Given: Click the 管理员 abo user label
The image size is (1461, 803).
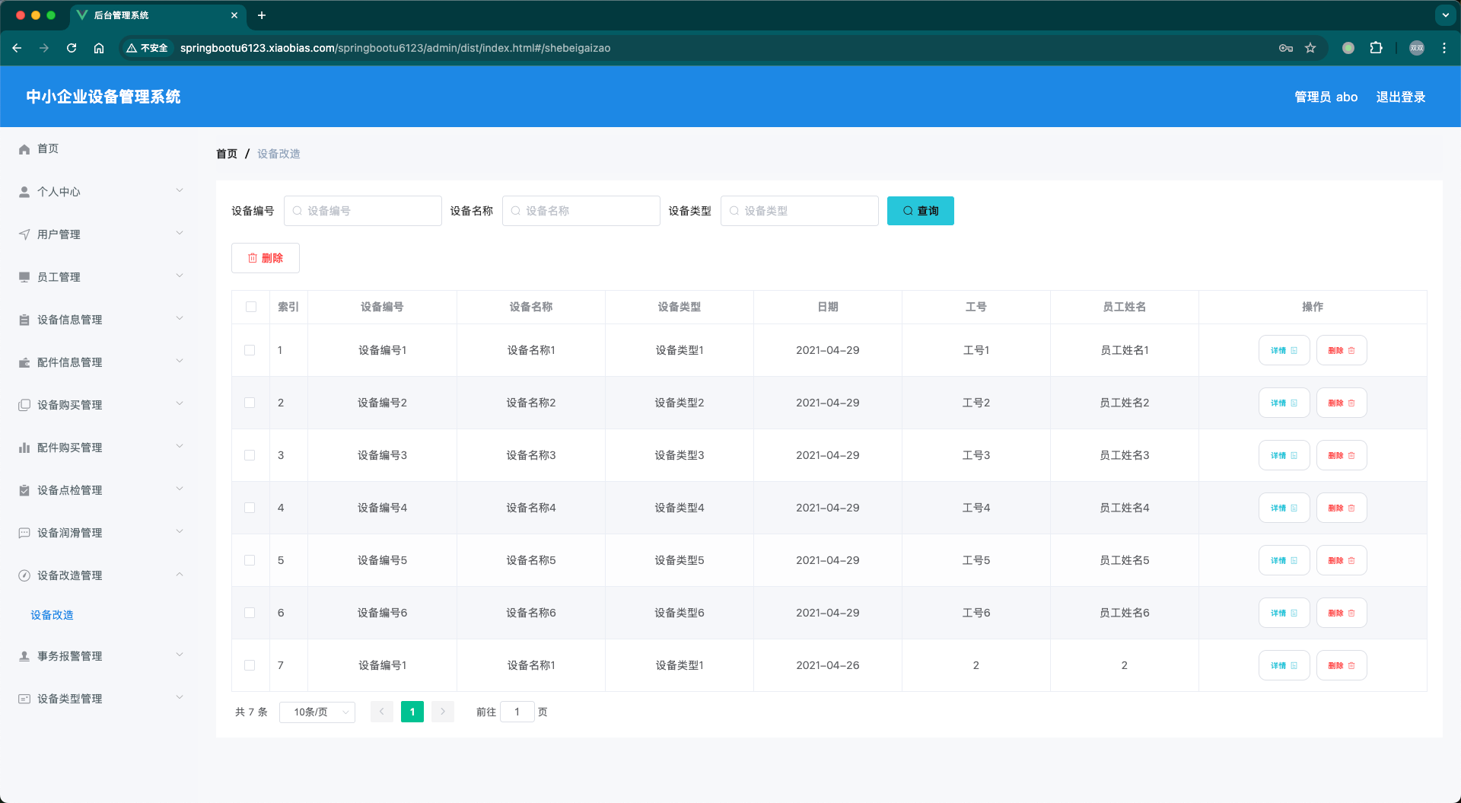Looking at the screenshot, I should pyautogui.click(x=1326, y=97).
